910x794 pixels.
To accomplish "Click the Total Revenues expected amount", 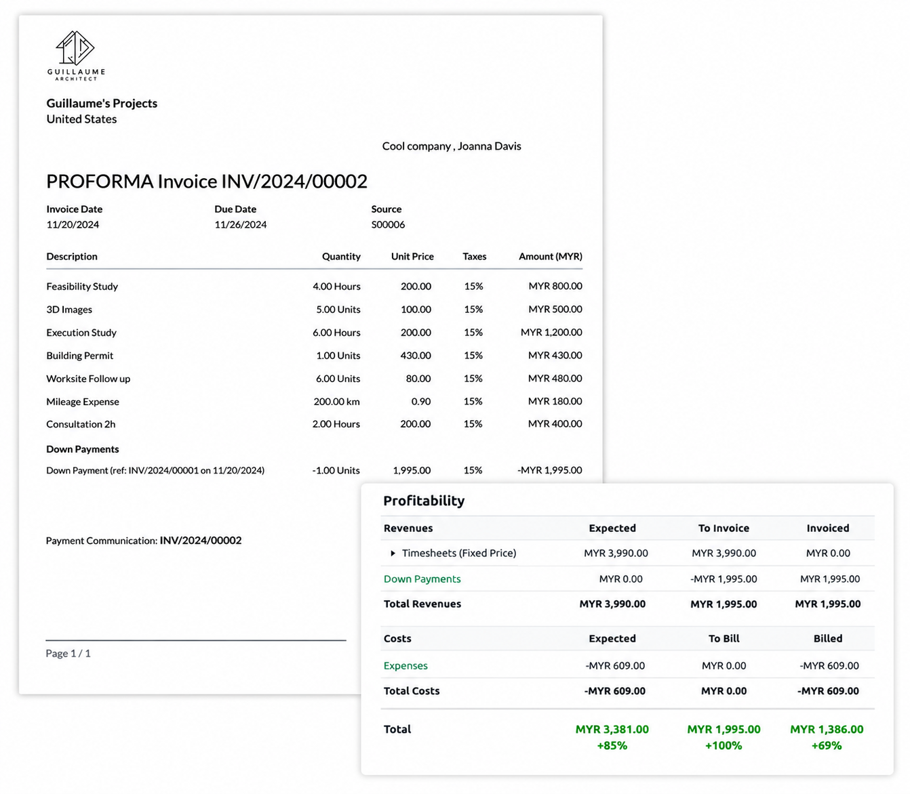I will pos(612,604).
